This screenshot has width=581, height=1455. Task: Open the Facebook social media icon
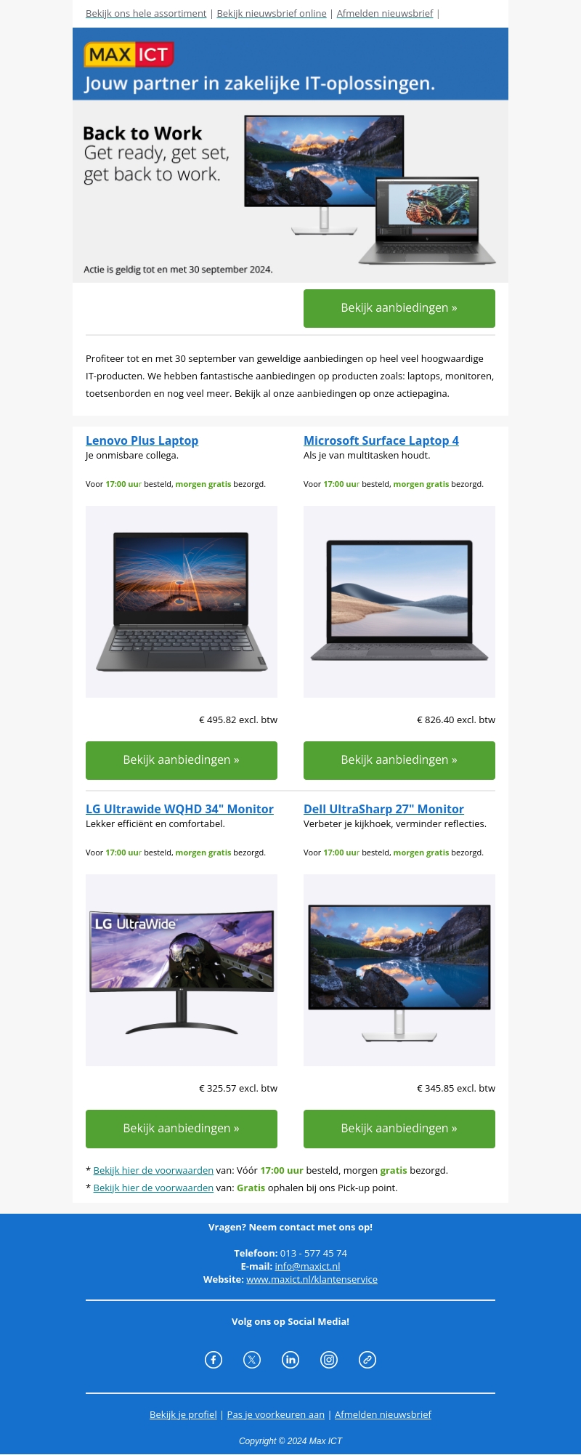214,1360
